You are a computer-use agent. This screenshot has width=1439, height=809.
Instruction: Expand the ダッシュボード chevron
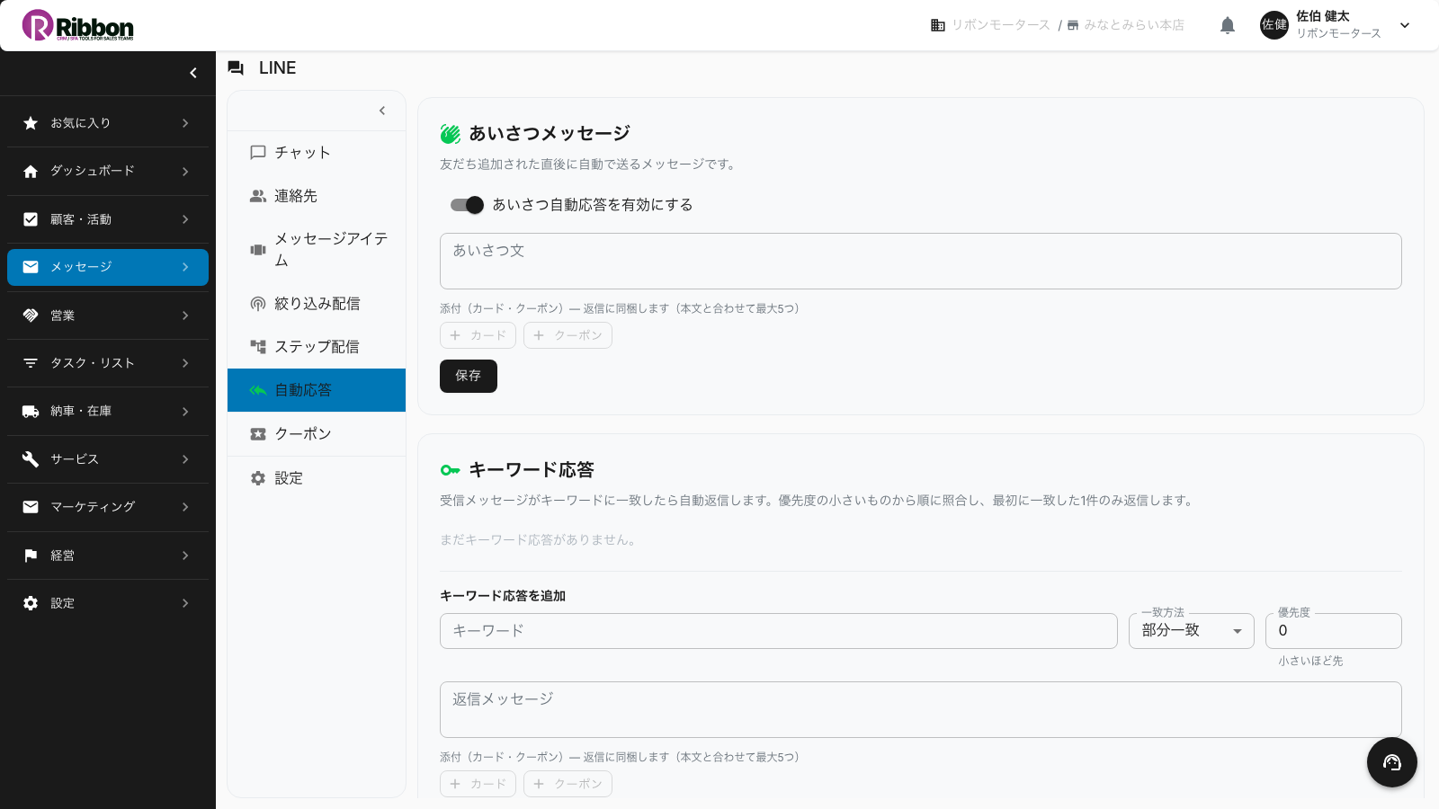(x=185, y=171)
